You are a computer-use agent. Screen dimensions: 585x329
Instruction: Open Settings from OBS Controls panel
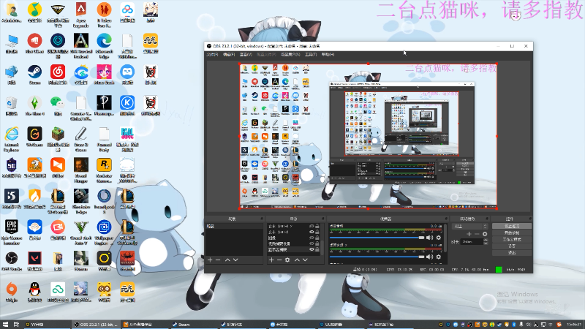(x=511, y=246)
